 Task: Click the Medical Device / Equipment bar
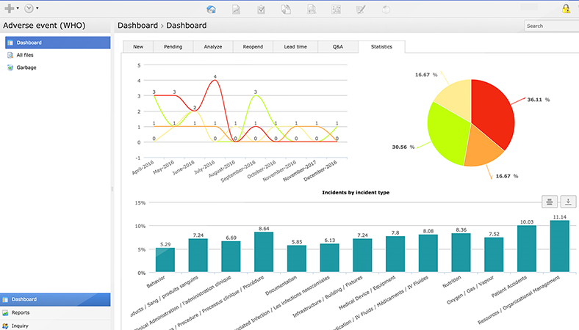[x=395, y=254]
